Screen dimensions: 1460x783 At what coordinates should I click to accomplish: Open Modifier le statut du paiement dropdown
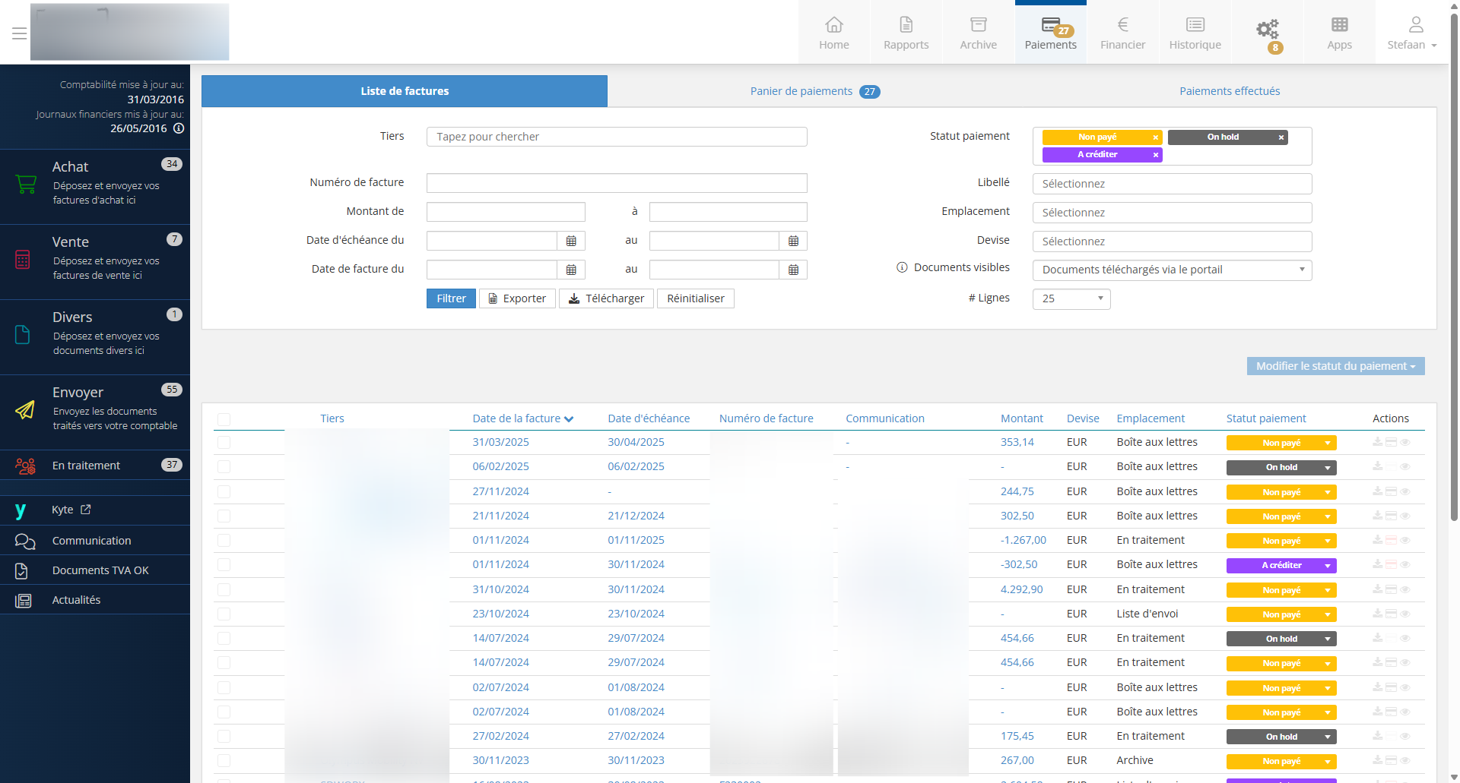click(1335, 366)
